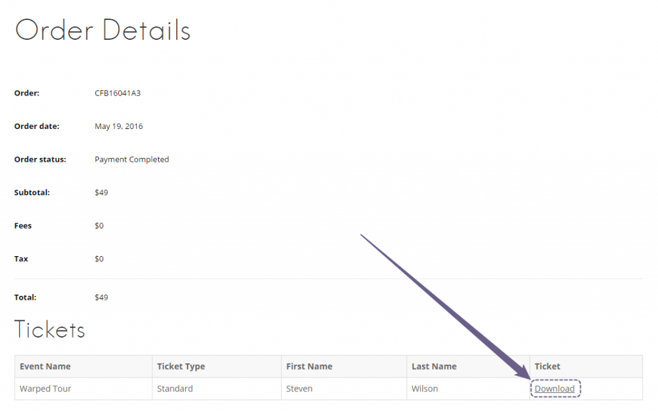Select the Last Name column header
This screenshot has height=414, width=658.
[468, 367]
